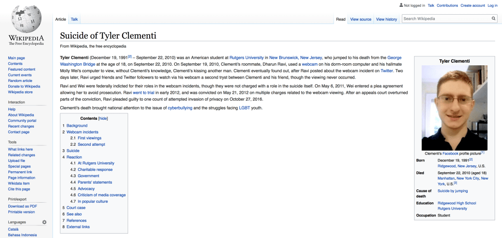The image size is (502, 238).
Task: Hide the Contents table
Action: tap(103, 118)
